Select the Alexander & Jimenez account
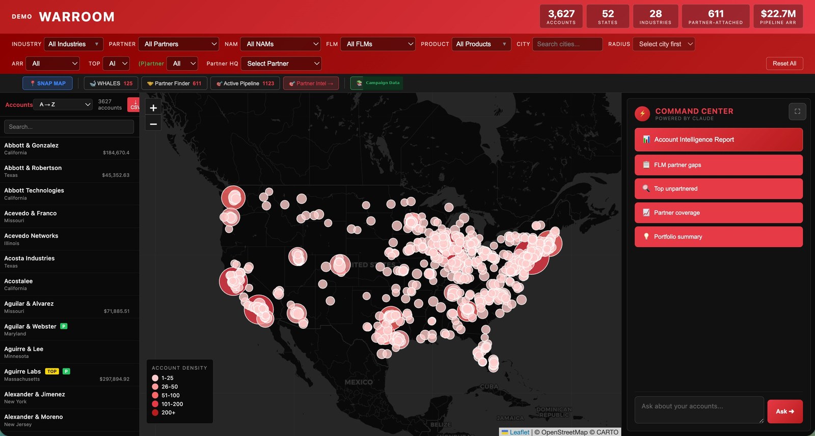Screen dimensions: 815x436 pos(69,397)
